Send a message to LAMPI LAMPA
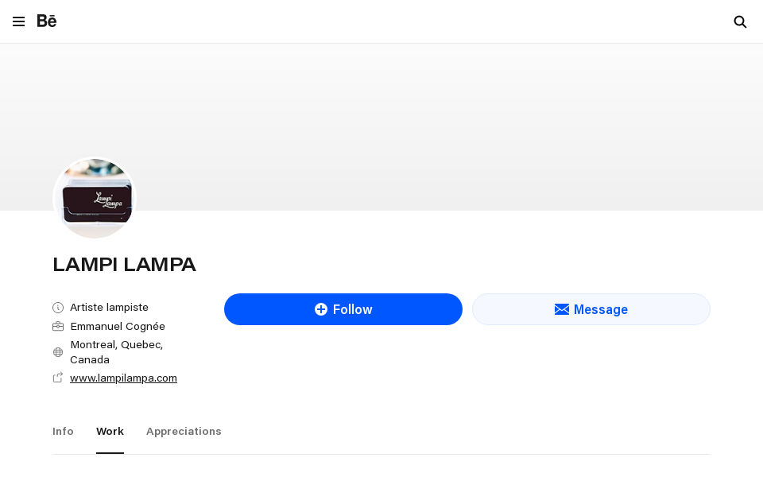The image size is (763, 477). [591, 309]
